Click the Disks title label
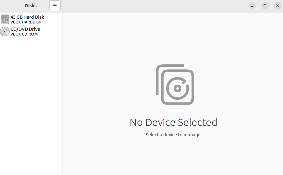283x175 pixels. (x=31, y=6)
